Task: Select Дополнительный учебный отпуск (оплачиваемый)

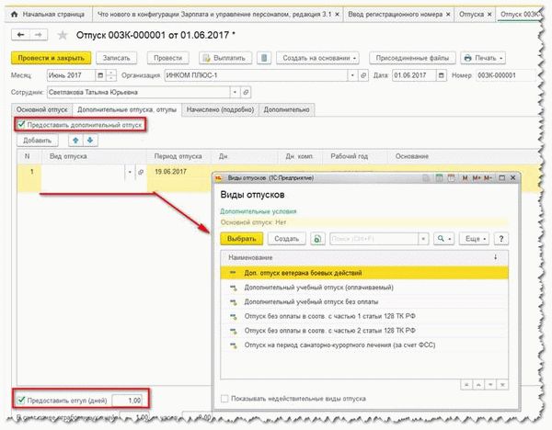Action: (364, 288)
